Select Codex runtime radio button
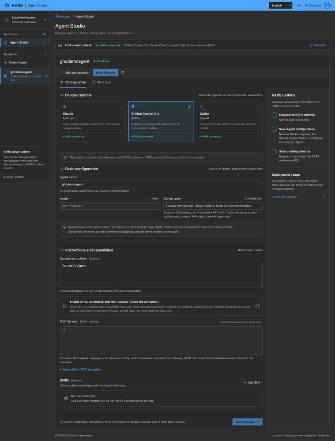 point(258,107)
